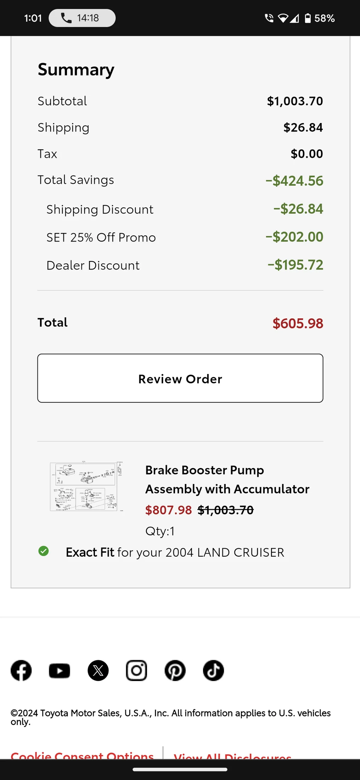The image size is (360, 780).
Task: Tap the Android home gesture bar
Action: click(x=180, y=769)
